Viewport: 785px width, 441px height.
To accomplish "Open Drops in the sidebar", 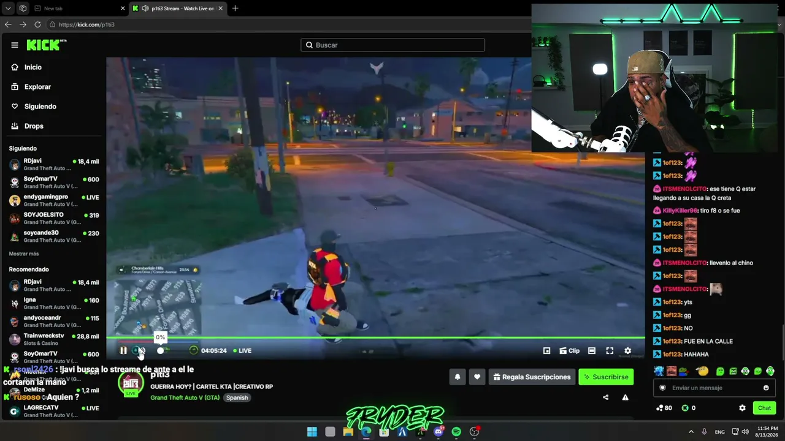I will 28,126.
